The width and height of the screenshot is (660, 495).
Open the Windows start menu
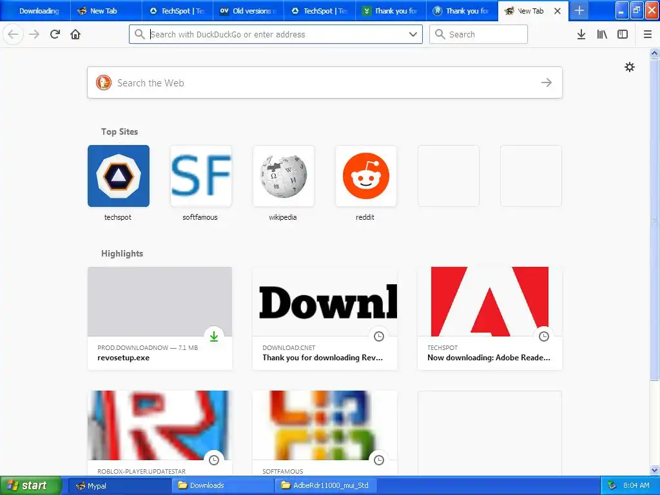(x=30, y=485)
